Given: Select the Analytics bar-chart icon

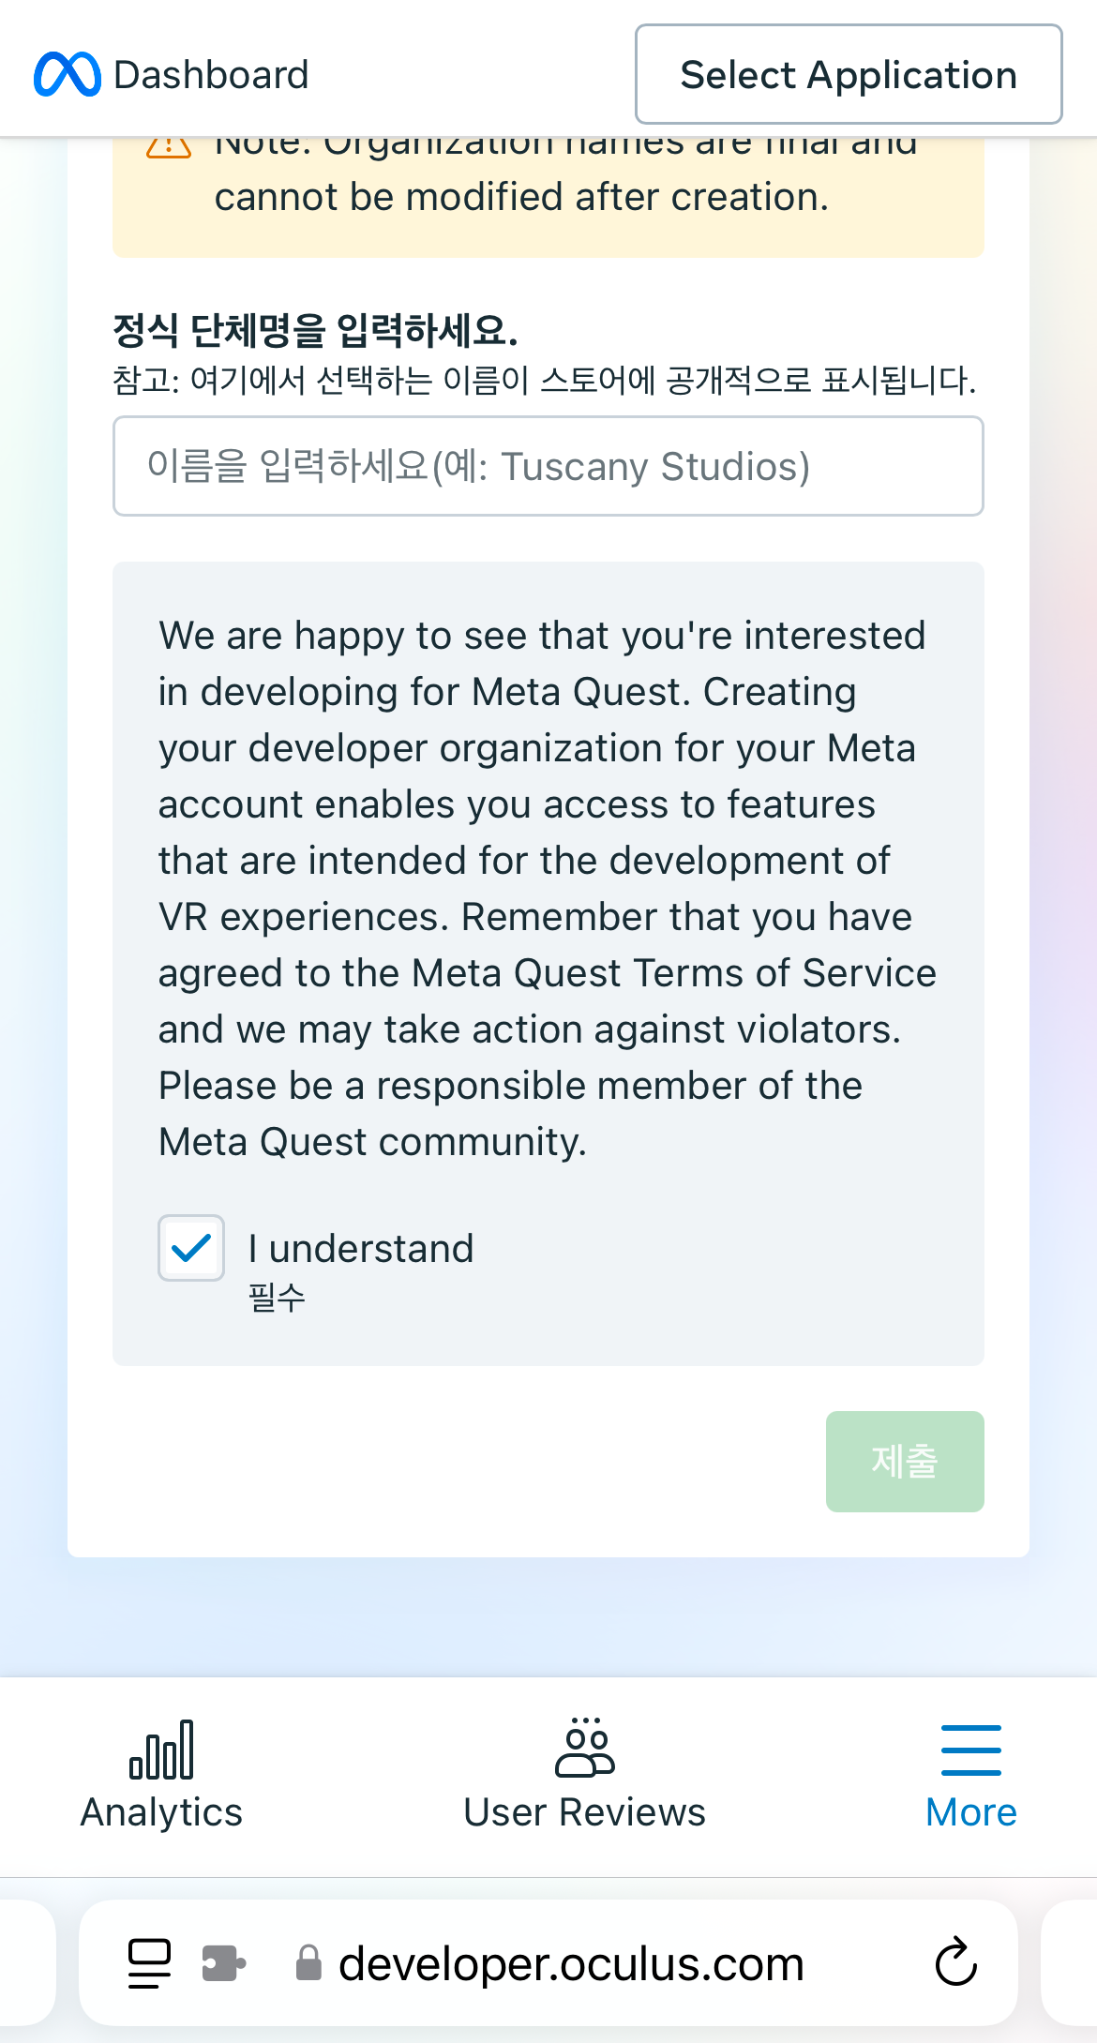Looking at the screenshot, I should click(x=160, y=1751).
